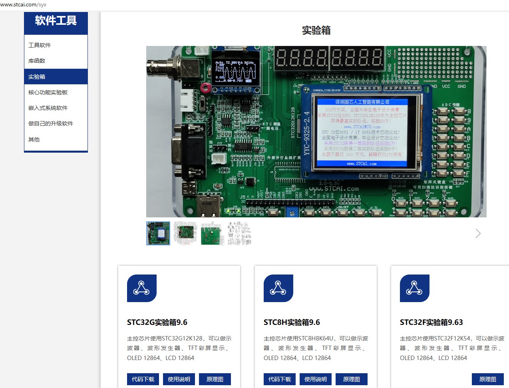View 原理图 for STC32F实验箱9.63
509x388 pixels.
[x=488, y=379]
